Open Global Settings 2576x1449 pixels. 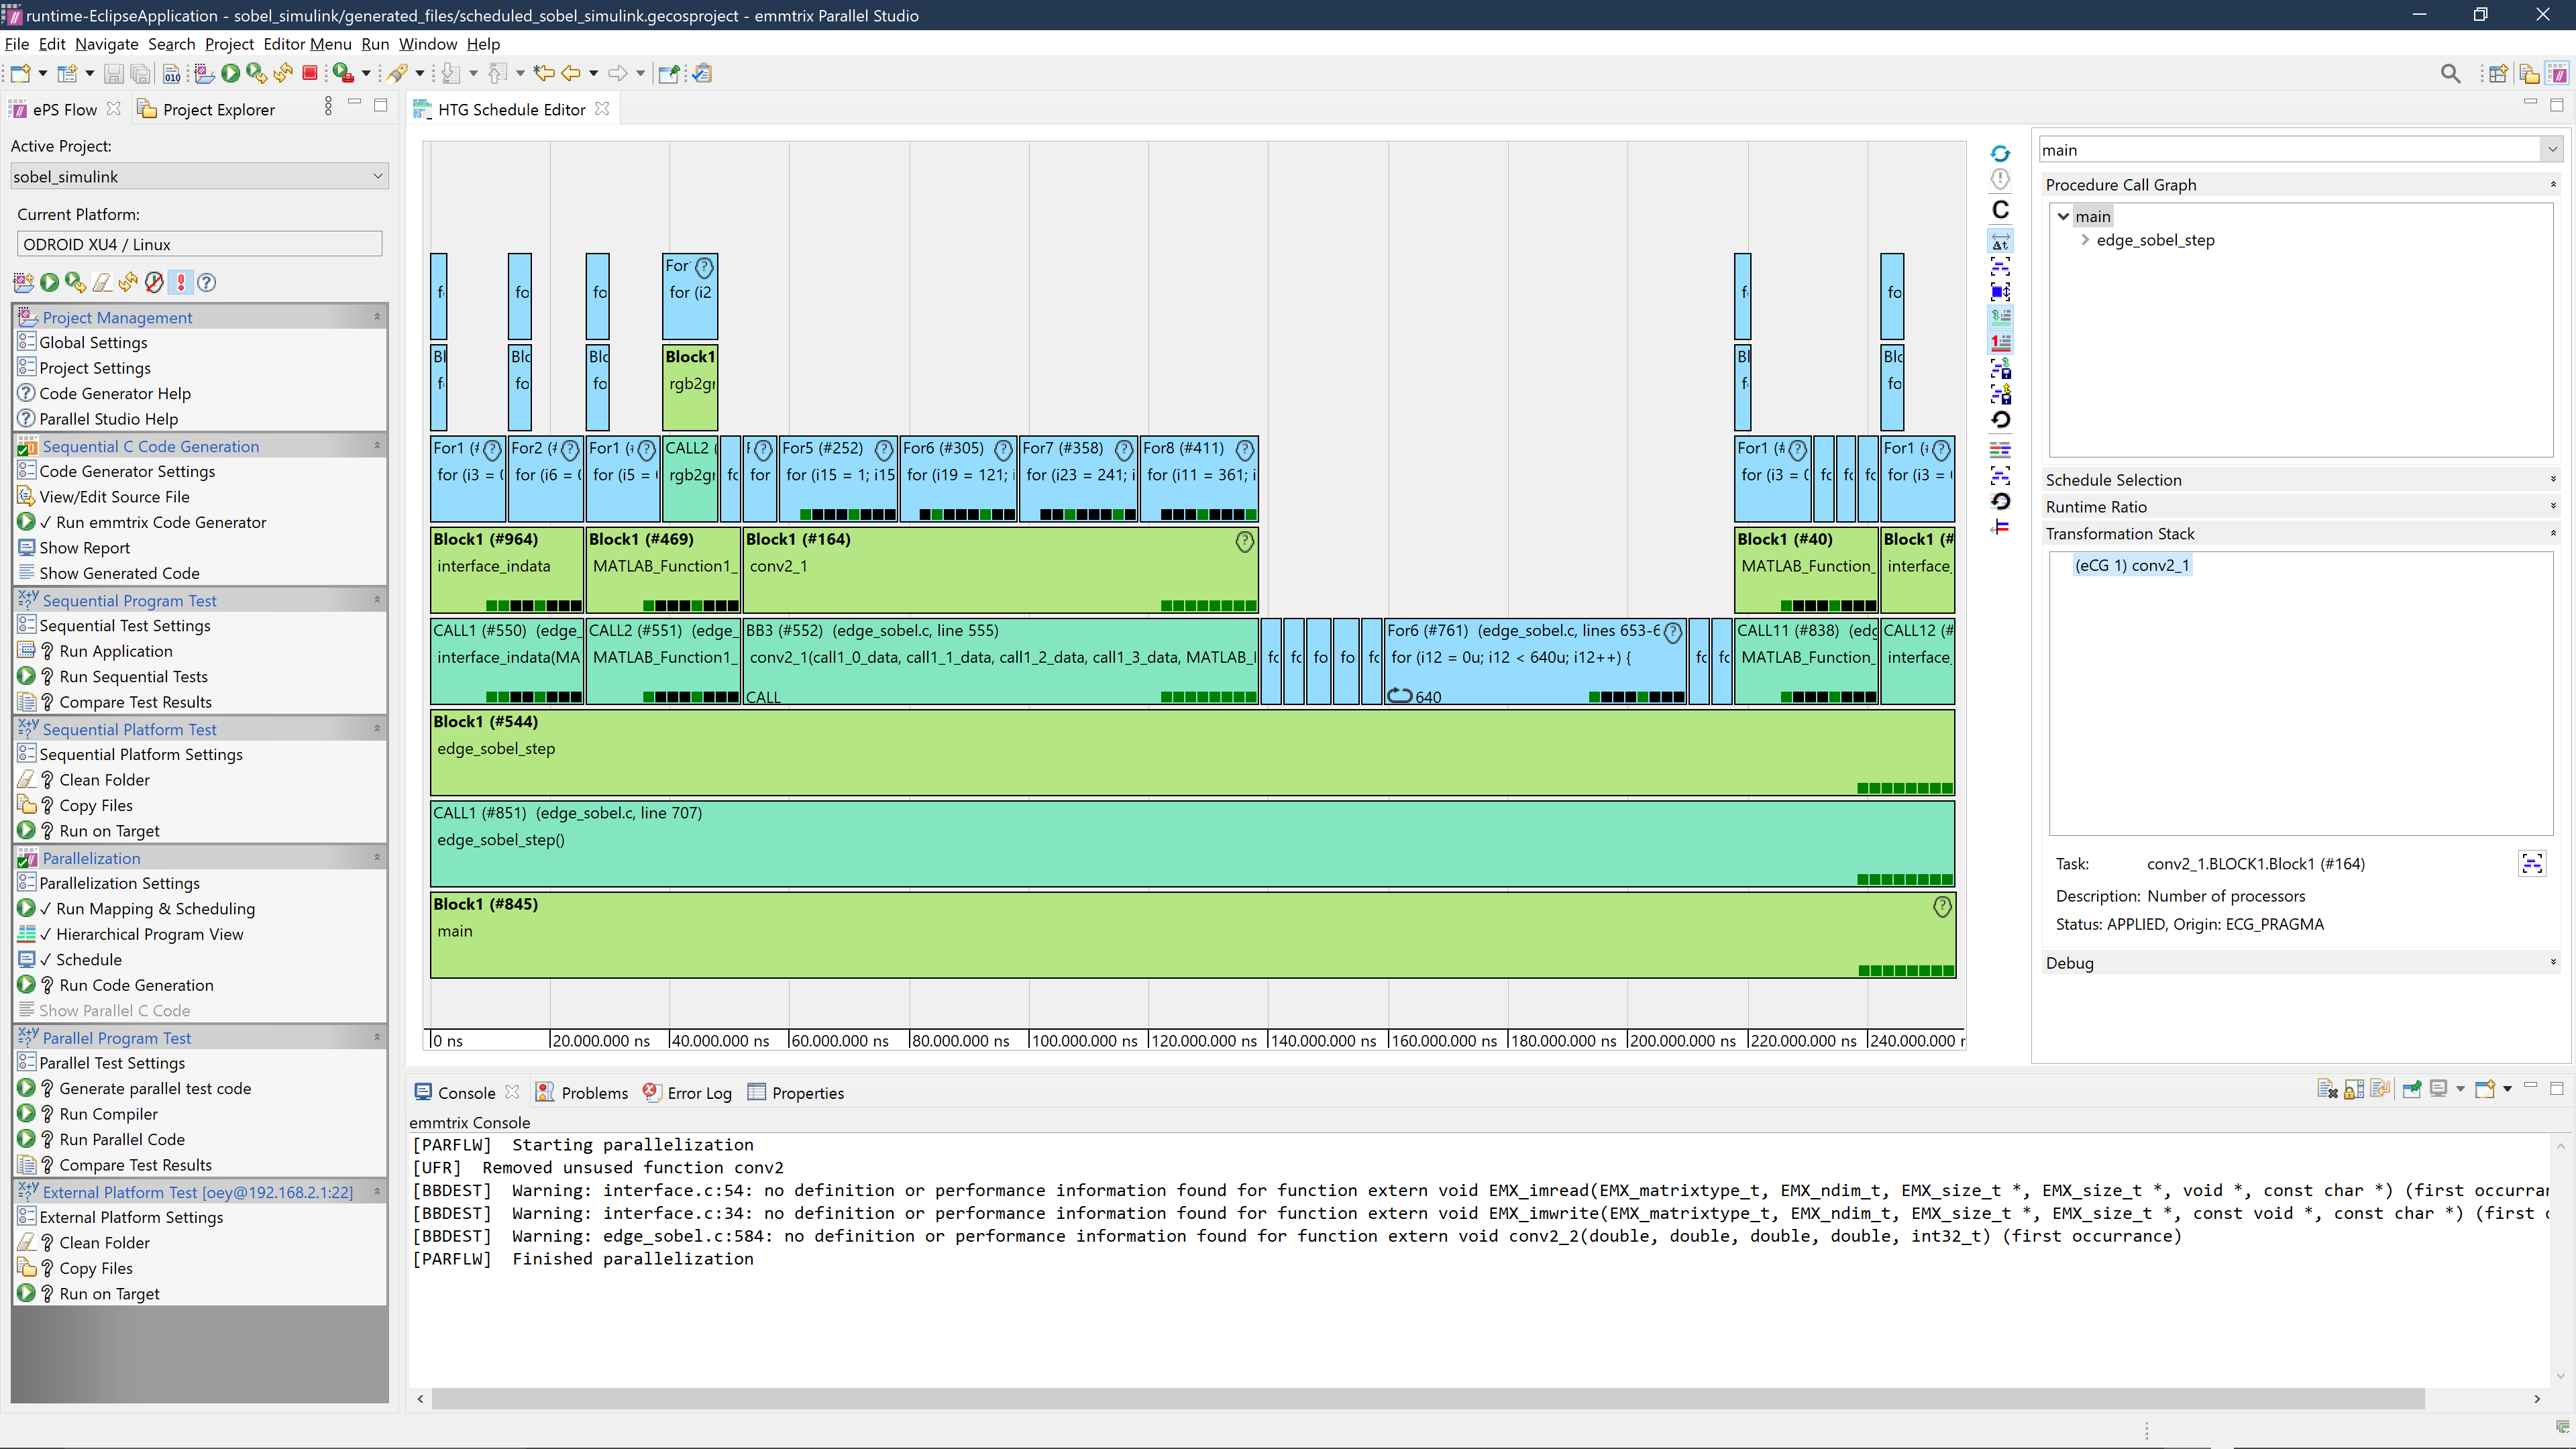point(93,342)
